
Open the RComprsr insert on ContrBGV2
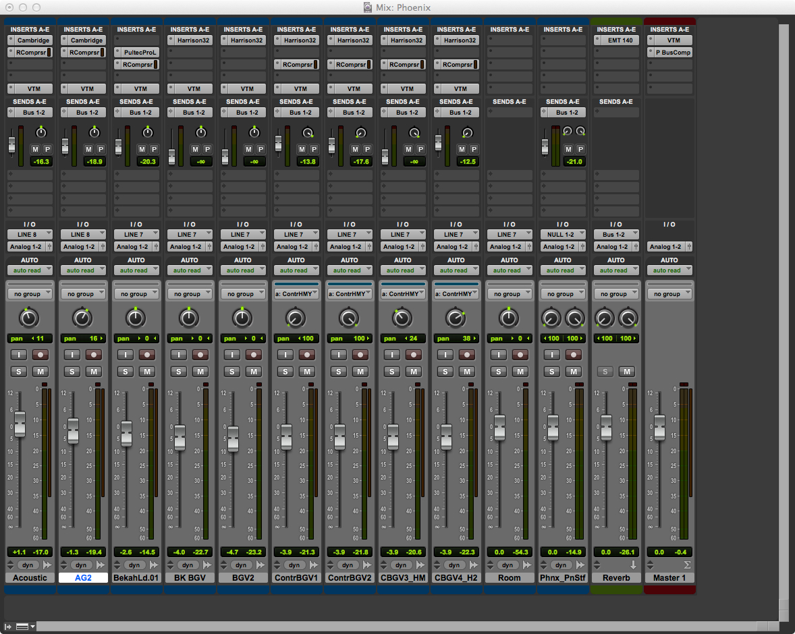click(350, 64)
